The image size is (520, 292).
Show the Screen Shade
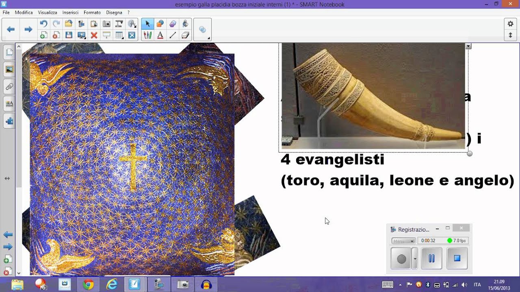coord(106,35)
